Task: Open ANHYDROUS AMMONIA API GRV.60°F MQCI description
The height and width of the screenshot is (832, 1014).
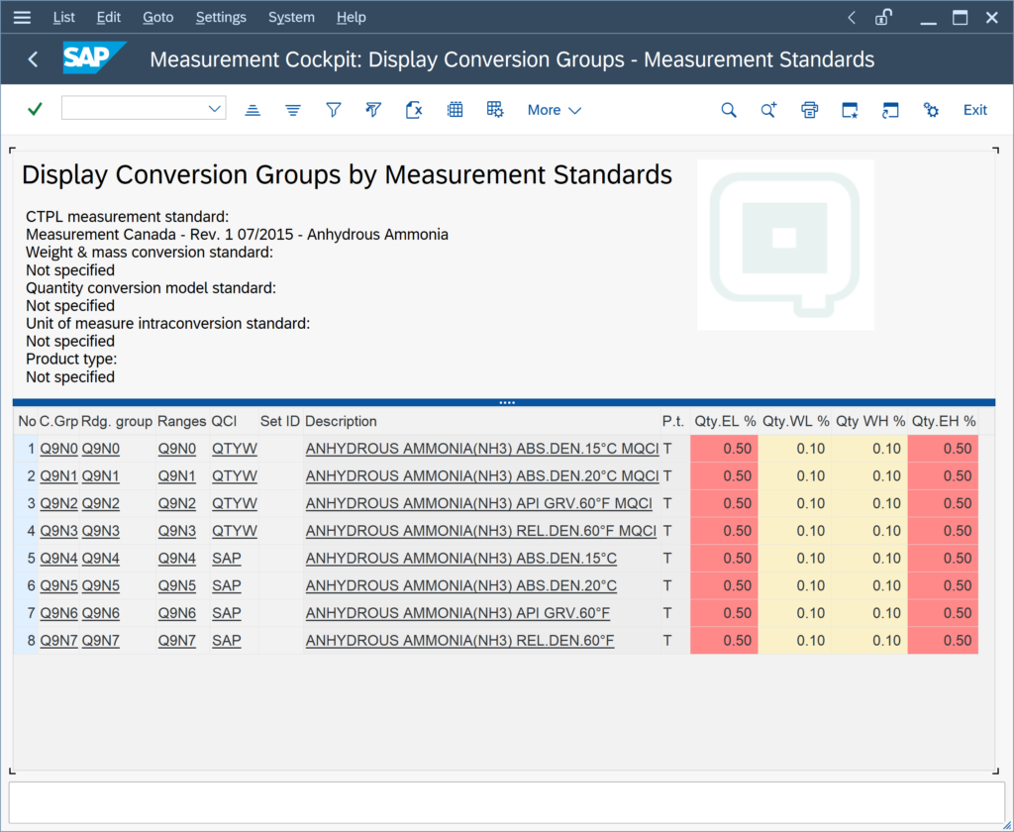Action: (x=479, y=503)
